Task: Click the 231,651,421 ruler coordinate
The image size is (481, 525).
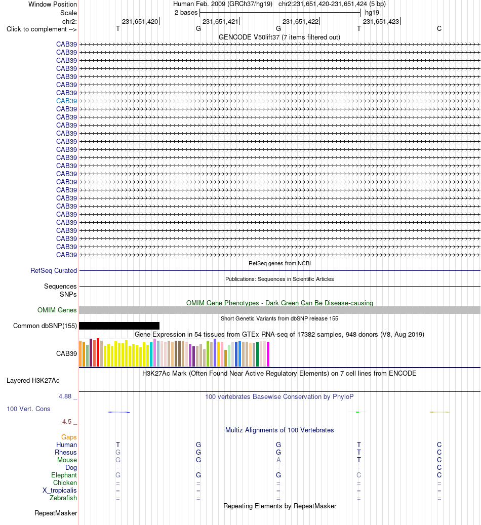Action: tap(220, 22)
